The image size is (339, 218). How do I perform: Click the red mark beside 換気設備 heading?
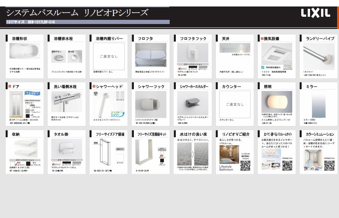(262, 38)
